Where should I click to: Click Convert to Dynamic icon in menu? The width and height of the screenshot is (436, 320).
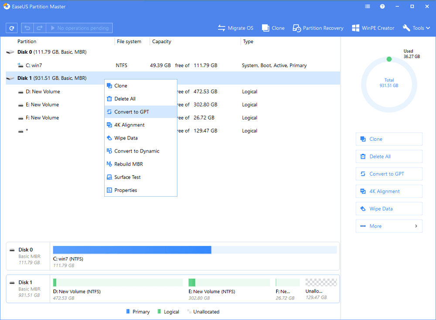[x=109, y=151]
